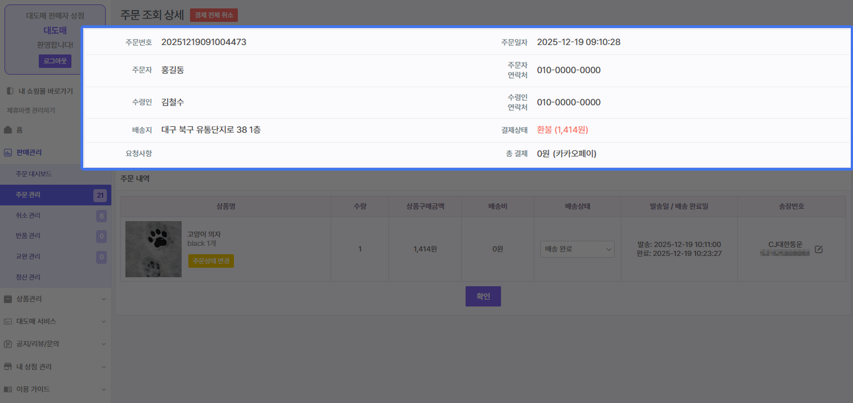Click the 고양이 의자 product thumbnail
The image size is (853, 403).
154,249
